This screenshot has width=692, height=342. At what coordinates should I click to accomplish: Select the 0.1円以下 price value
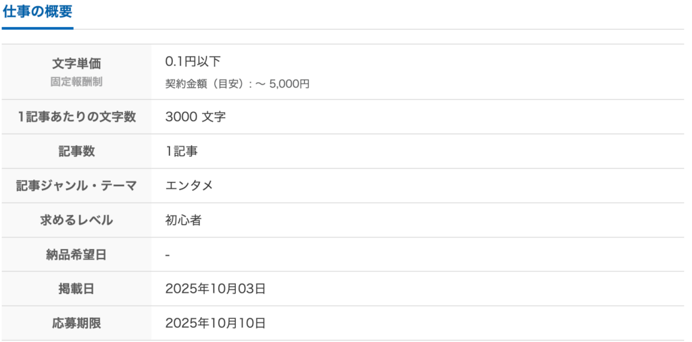pyautogui.click(x=193, y=61)
